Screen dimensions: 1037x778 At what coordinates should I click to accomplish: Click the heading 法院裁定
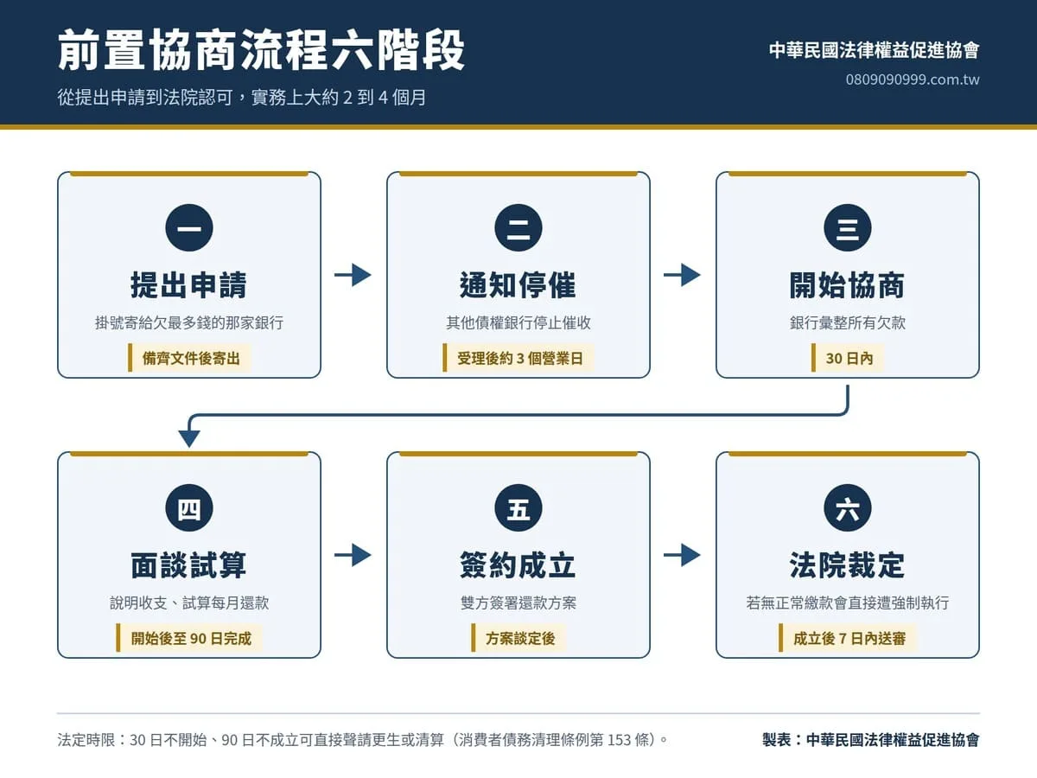pos(848,565)
